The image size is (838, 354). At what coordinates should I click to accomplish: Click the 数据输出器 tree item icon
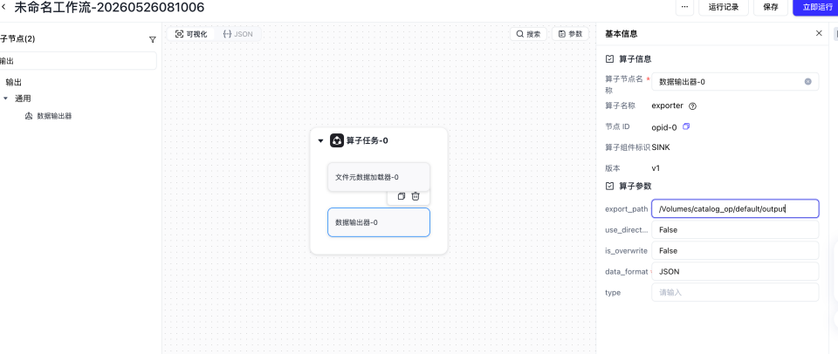pos(29,116)
